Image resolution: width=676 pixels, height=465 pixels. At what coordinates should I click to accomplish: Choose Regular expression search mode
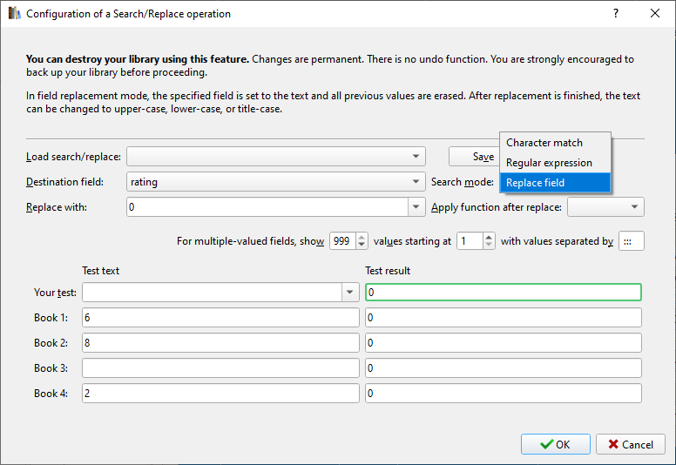pyautogui.click(x=549, y=163)
